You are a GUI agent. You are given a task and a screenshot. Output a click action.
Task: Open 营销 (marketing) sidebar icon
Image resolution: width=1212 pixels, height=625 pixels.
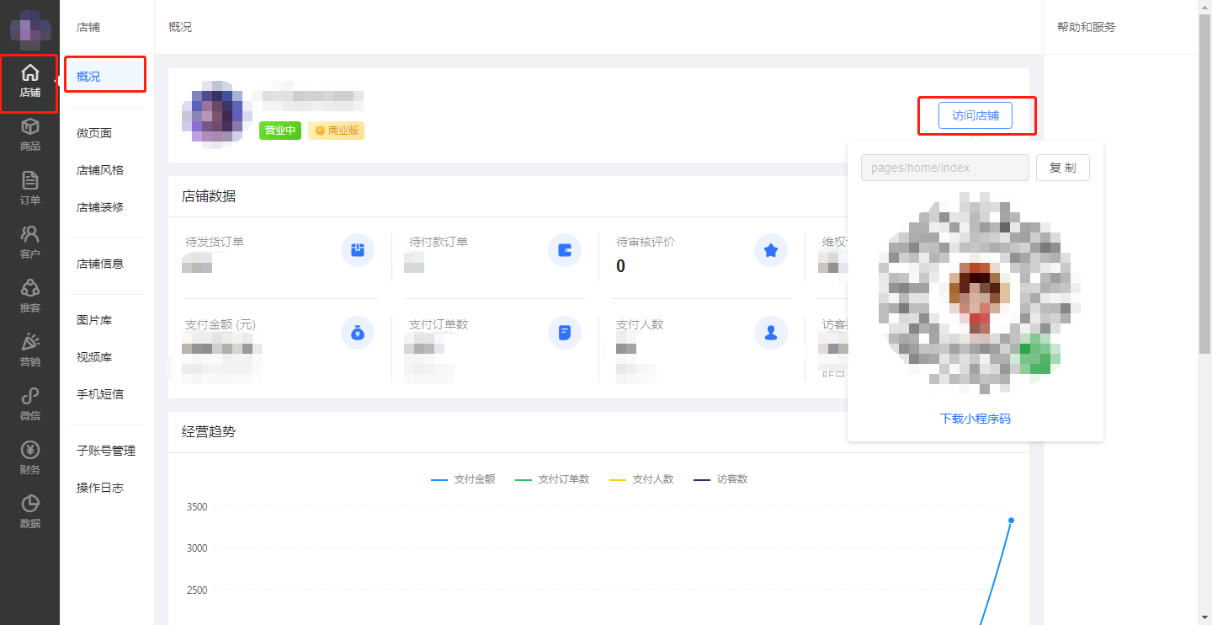click(29, 350)
